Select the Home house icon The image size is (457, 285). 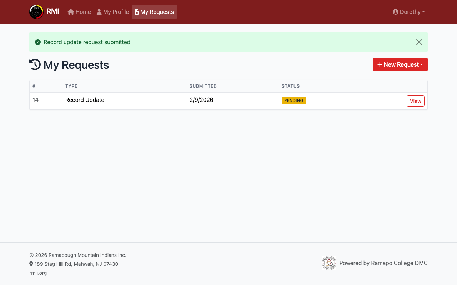(x=70, y=11)
